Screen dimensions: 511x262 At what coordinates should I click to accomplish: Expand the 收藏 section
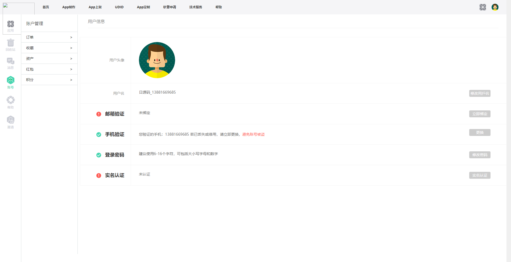(x=49, y=48)
